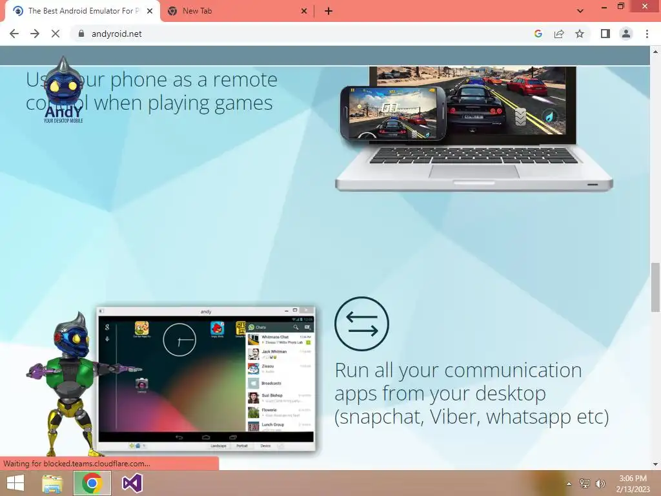Open the Google search side icon

(538, 34)
